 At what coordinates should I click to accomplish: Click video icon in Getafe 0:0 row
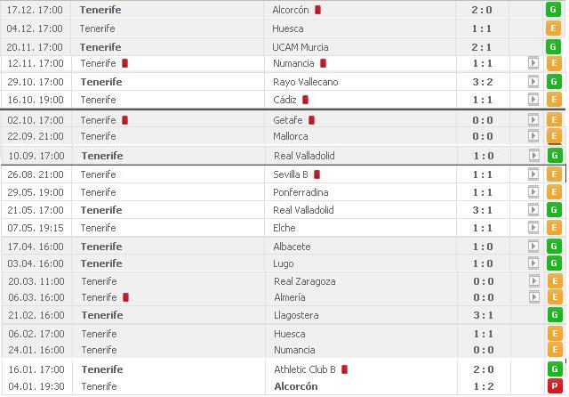(x=533, y=119)
